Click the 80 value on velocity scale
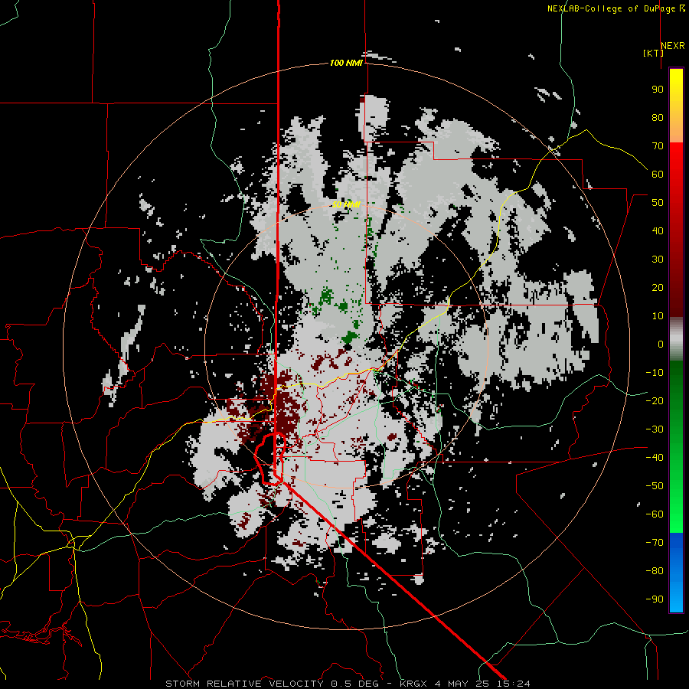Viewport: 689px width, 689px height. [x=658, y=117]
